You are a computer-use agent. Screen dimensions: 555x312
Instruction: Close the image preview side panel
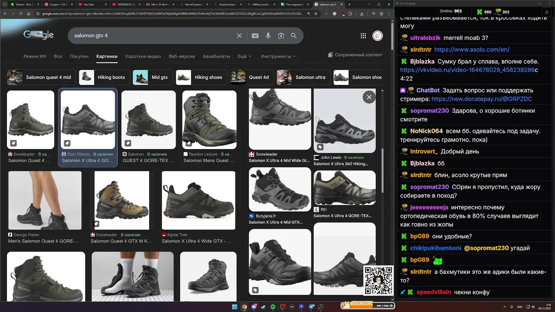369,97
